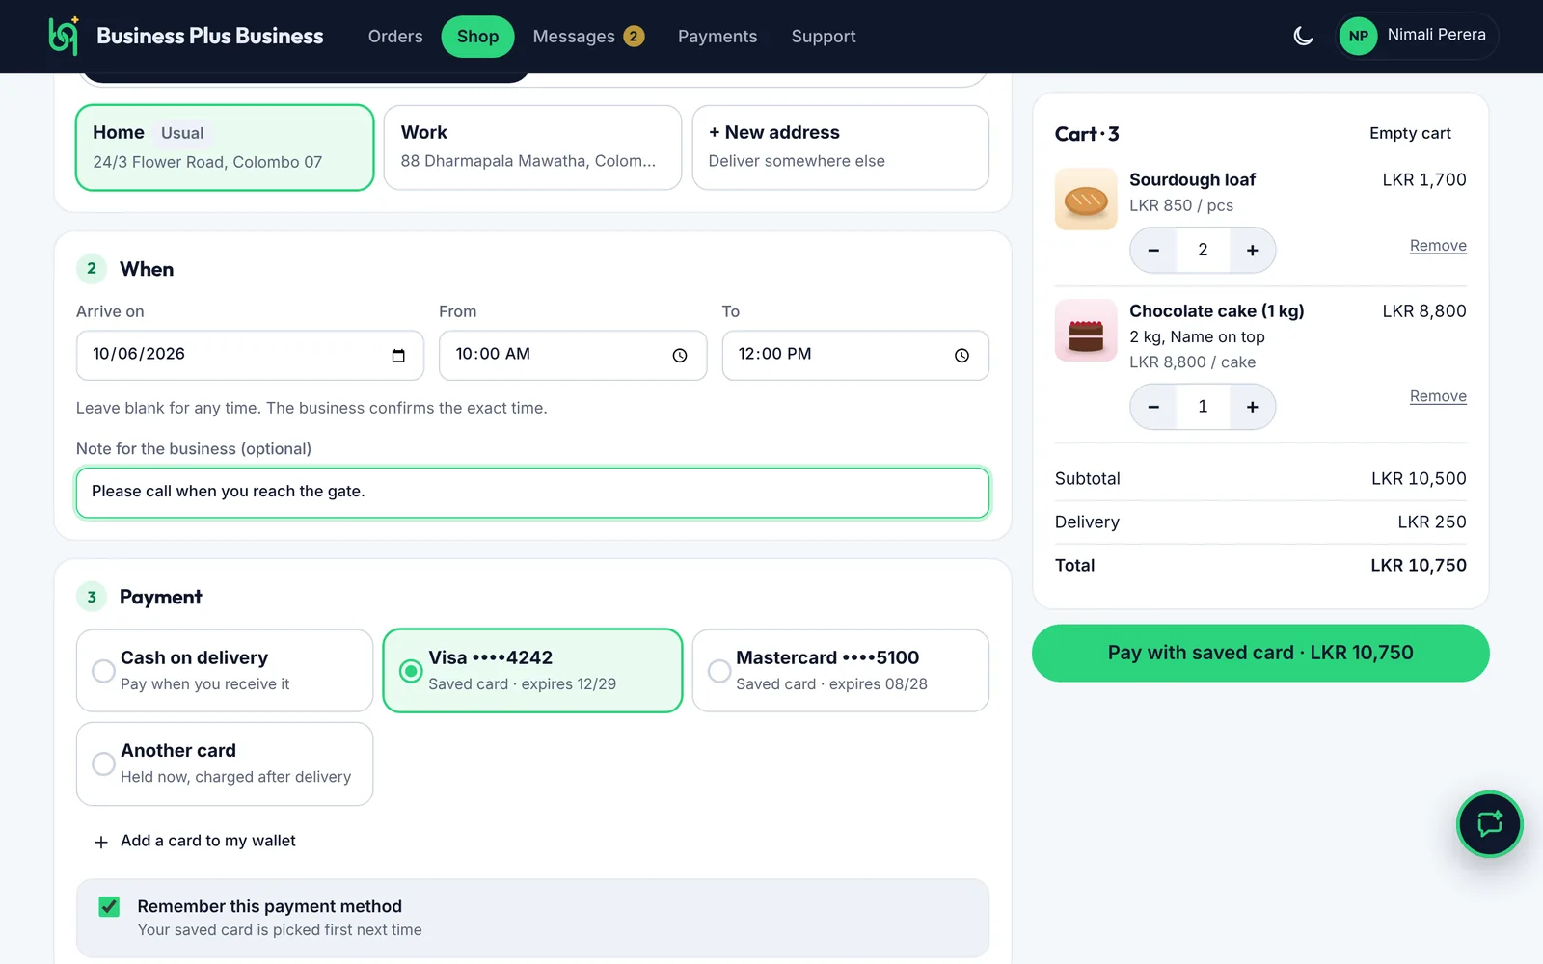1543x964 pixels.
Task: Click the Chocolate cake product thumbnail
Action: click(1086, 331)
